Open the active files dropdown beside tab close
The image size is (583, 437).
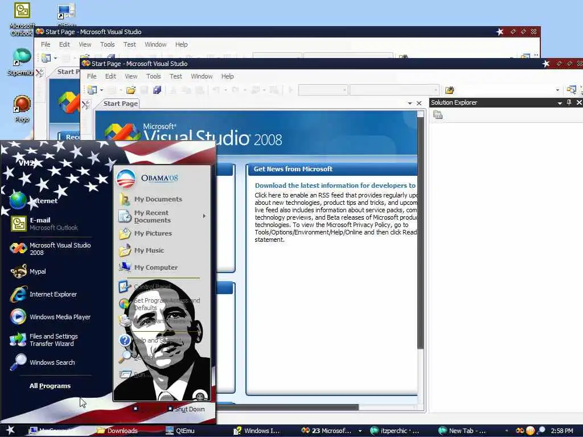[x=410, y=104]
